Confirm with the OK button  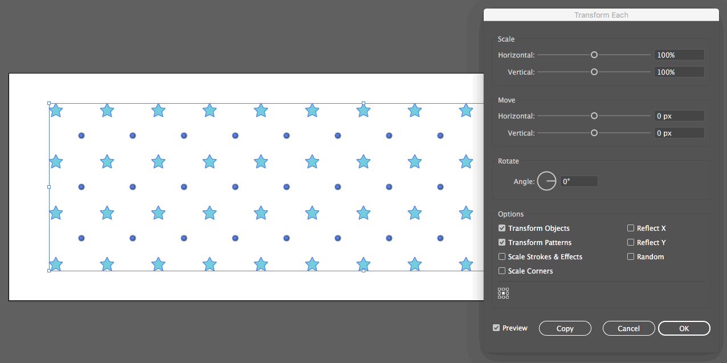684,328
